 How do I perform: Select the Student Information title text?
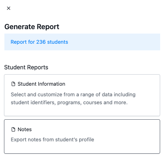(41, 84)
